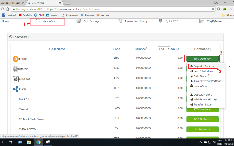Expand the BTC Options dropdown

[202, 59]
